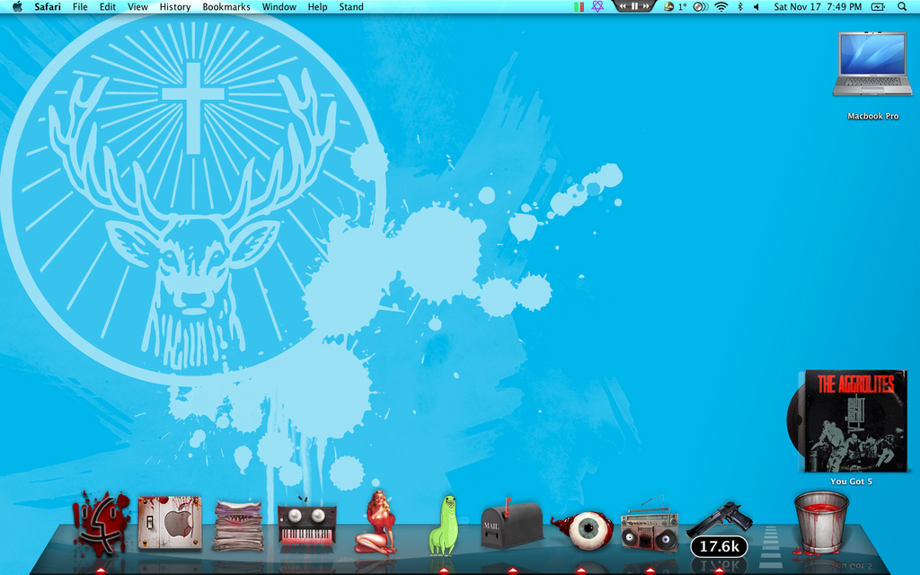Click the round speaker-wave status icon
920x575 pixels.
700,7
